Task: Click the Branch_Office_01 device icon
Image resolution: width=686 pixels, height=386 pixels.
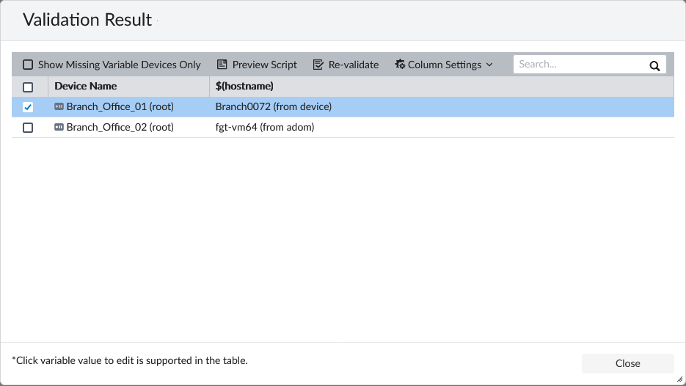Action: [59, 106]
